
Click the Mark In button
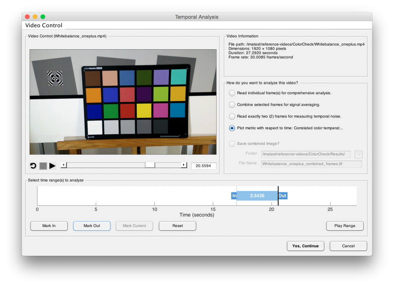point(49,226)
